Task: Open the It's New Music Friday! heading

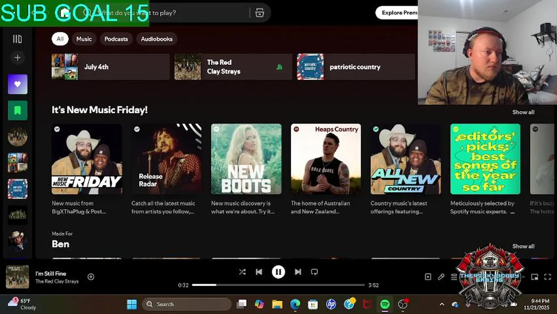Action: coord(100,110)
